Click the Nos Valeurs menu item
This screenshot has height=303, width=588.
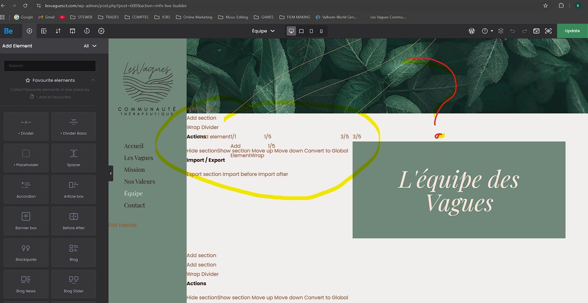[139, 181]
